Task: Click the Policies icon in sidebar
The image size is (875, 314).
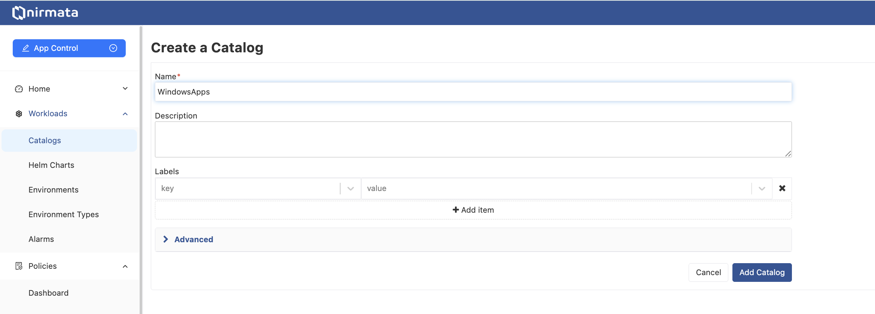Action: (x=19, y=266)
